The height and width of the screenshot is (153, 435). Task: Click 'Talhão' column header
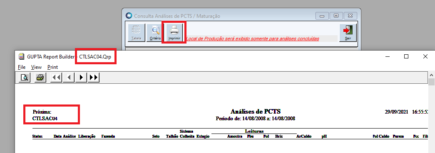pos(172,136)
